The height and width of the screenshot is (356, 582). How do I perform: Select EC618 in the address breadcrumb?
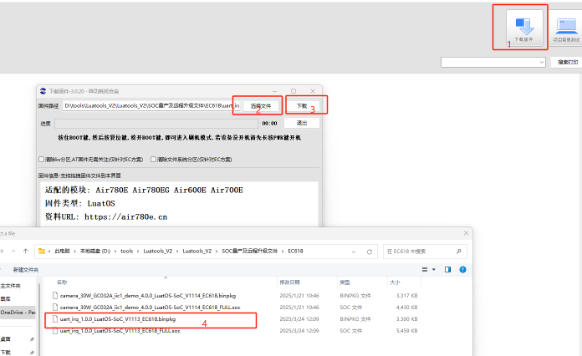pos(295,251)
